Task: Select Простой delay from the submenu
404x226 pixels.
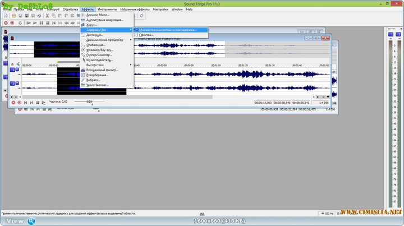Action: pos(147,35)
